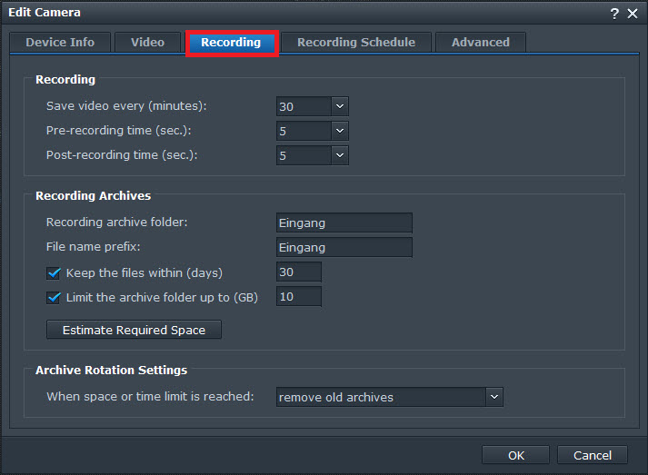648x475 pixels.
Task: Click the archive folder GB limit field
Action: tap(298, 297)
